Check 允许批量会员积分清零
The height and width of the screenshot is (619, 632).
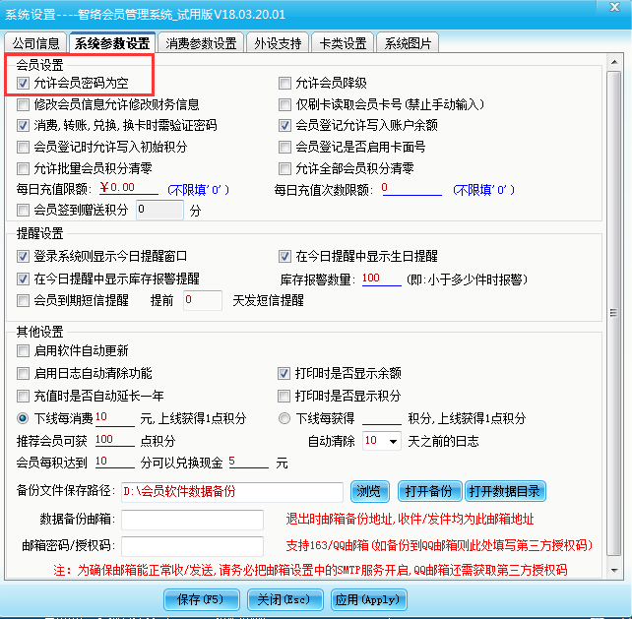(x=23, y=168)
